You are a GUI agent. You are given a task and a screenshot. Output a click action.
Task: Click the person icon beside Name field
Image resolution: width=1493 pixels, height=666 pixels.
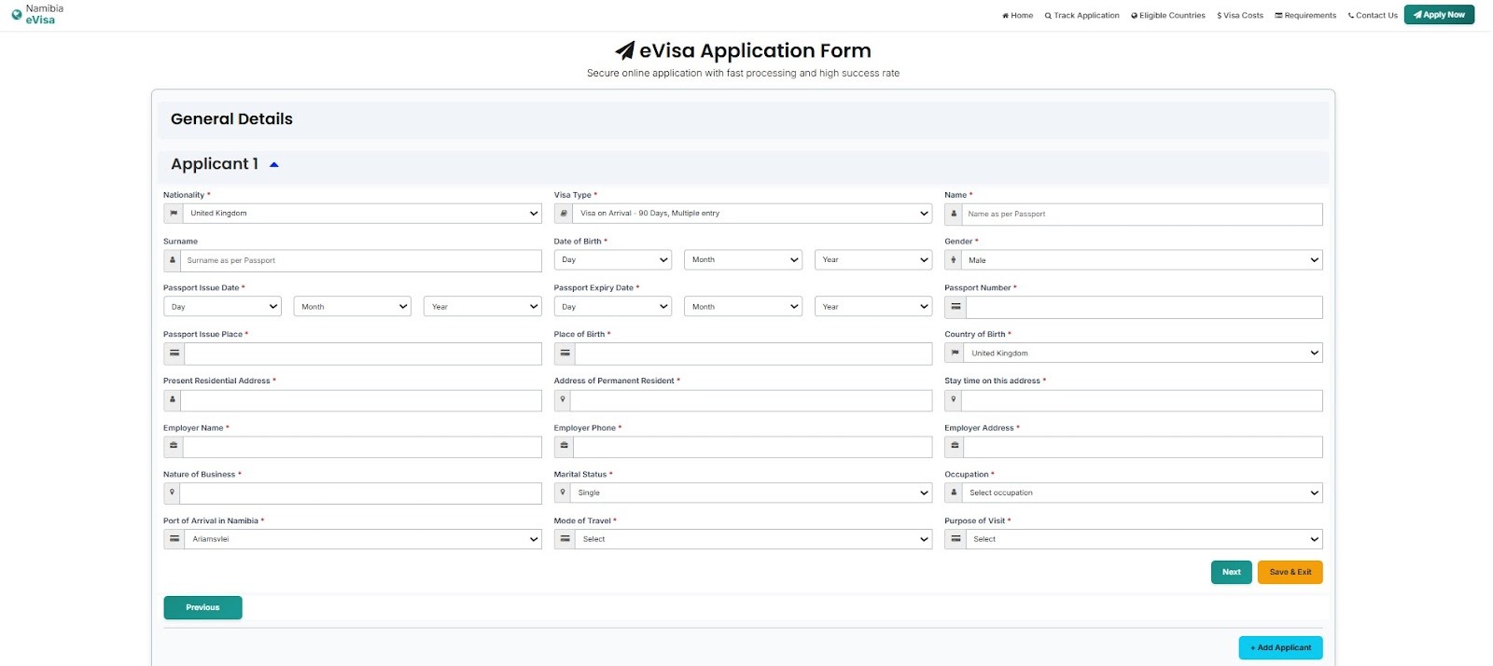[954, 215]
